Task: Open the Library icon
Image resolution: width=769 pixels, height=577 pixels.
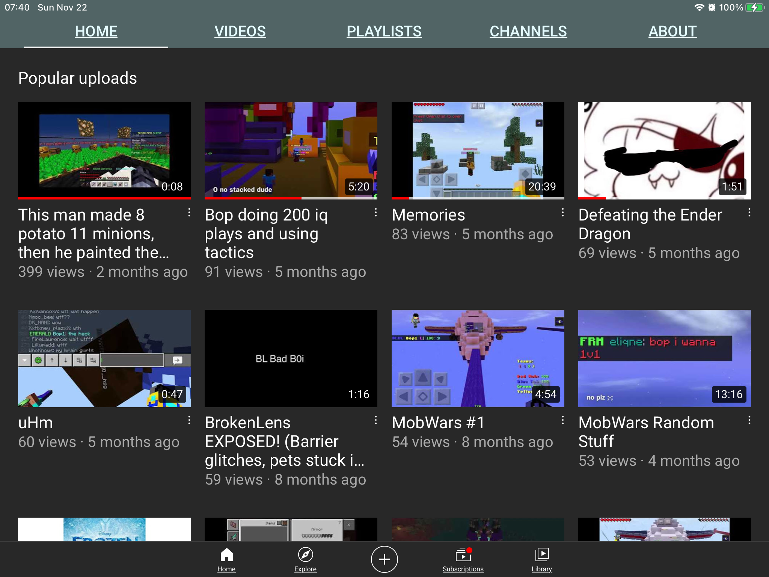Action: pyautogui.click(x=542, y=555)
